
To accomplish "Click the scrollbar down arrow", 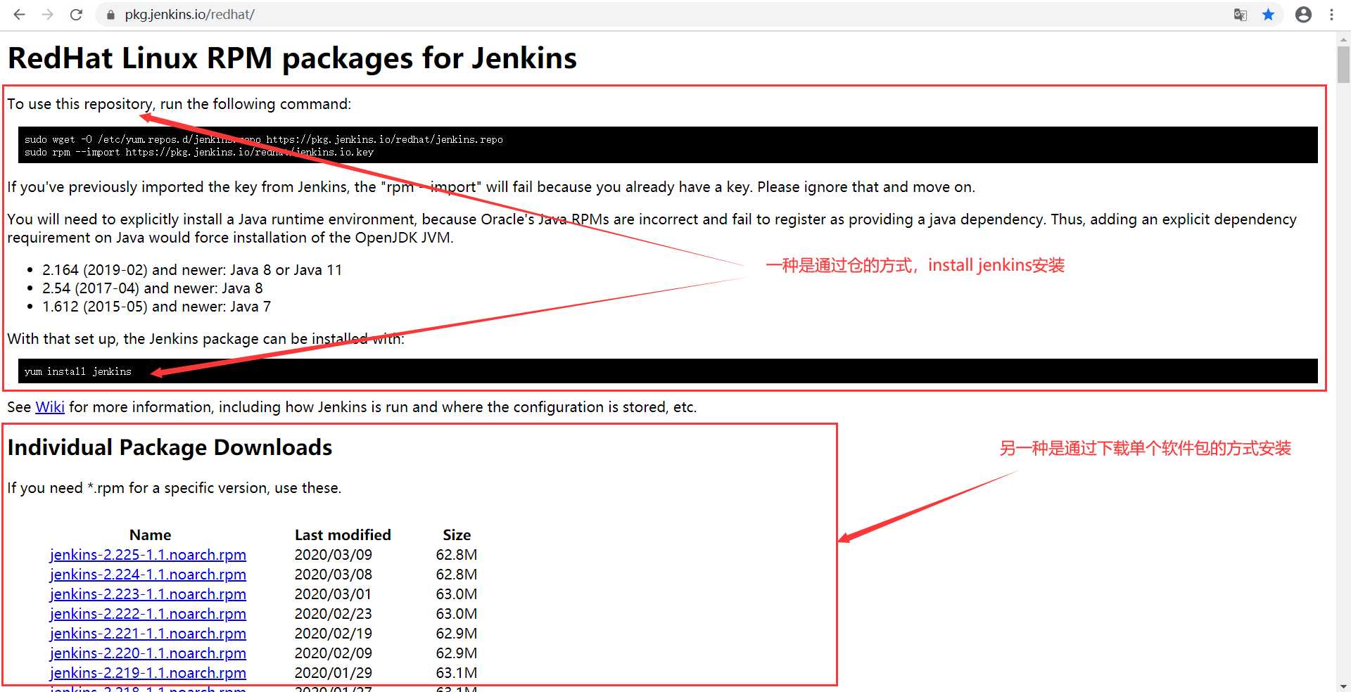I will click(x=1343, y=686).
